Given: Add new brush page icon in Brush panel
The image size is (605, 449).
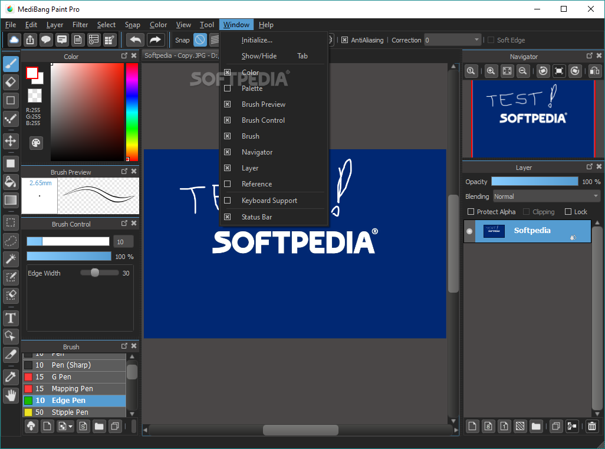Looking at the screenshot, I should pos(47,426).
